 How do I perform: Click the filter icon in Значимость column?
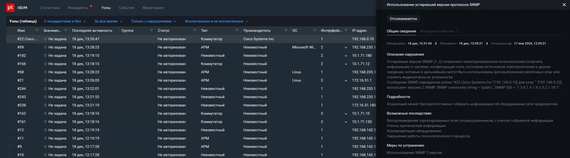click(66, 31)
